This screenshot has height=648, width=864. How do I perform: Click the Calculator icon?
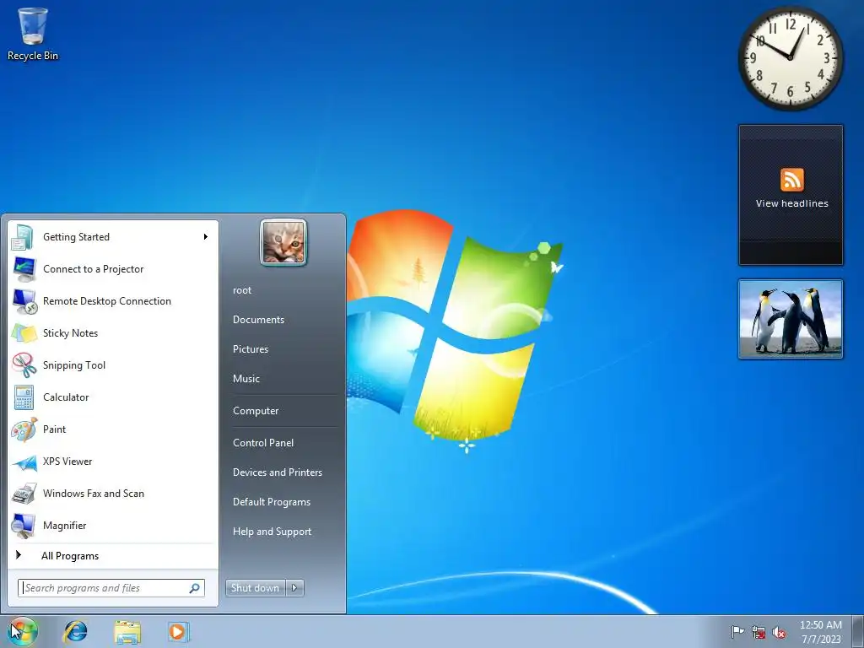(24, 397)
